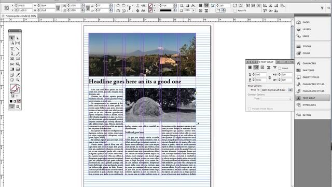Click Quick Apply lightning icon
Screen dimensions: 332x187
(x=322, y=8)
